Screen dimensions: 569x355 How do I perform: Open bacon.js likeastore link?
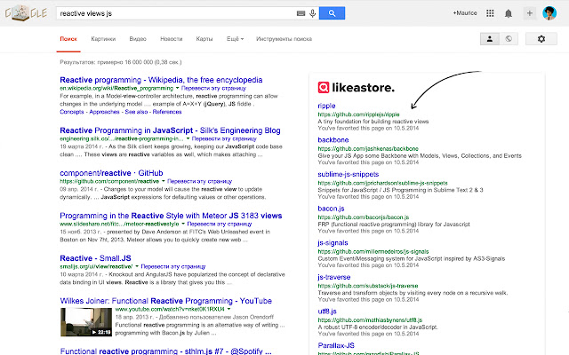pyautogui.click(x=331, y=209)
